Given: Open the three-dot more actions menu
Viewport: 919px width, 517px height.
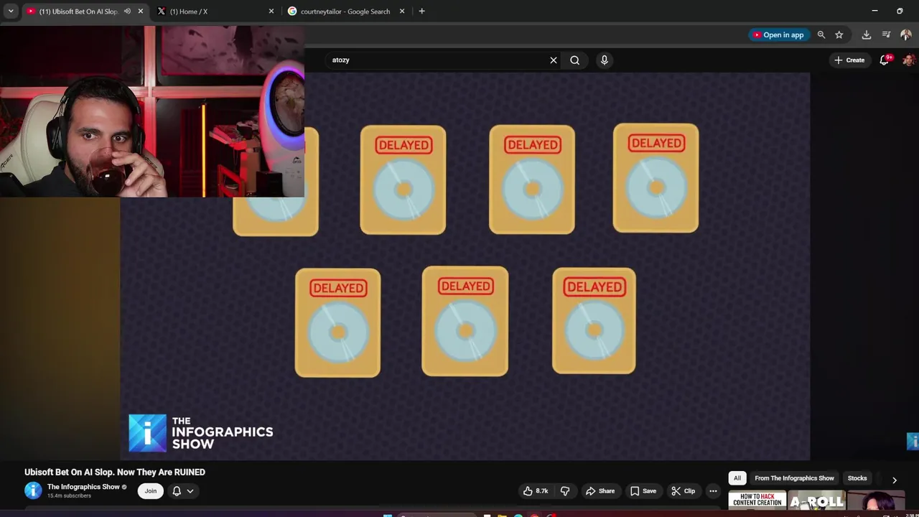Looking at the screenshot, I should pos(713,491).
